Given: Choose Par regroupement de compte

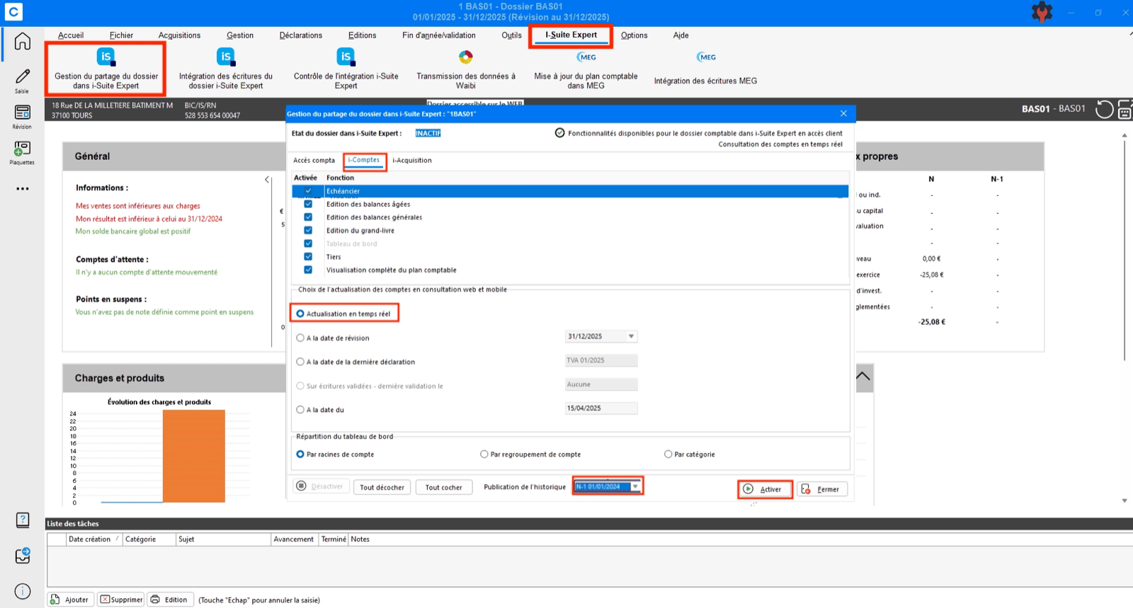Looking at the screenshot, I should click(x=484, y=454).
